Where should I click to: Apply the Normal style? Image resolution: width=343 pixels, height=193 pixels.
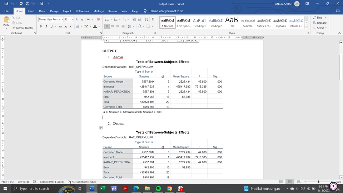pos(167,22)
